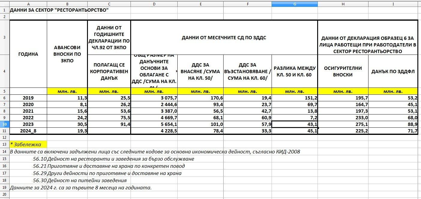Screen dimensions: 421x199
Task: Click the column A header
Action: click(x=28, y=4)
